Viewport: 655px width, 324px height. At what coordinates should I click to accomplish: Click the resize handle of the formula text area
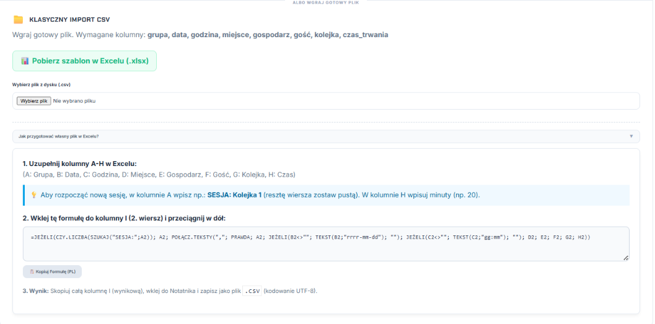pyautogui.click(x=626, y=258)
